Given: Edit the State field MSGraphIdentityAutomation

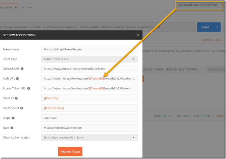Looking at the screenshot, I should (89, 128).
